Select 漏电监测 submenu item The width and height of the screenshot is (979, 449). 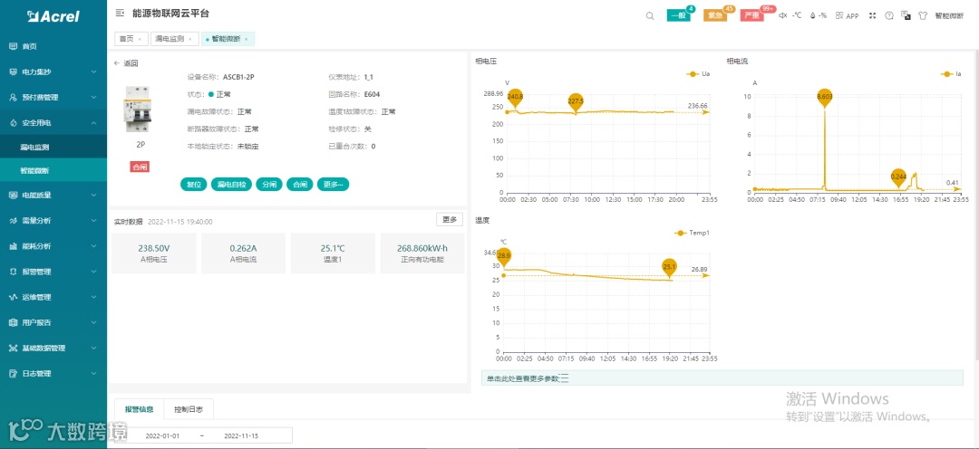tap(53, 148)
